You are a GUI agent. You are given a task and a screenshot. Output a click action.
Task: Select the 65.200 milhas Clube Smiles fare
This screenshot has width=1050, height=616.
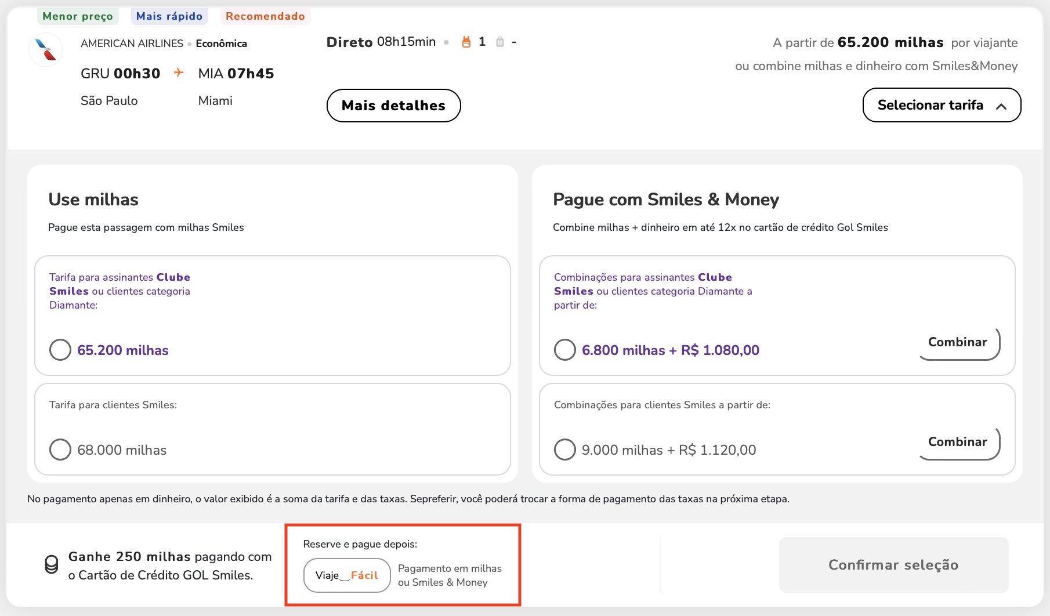[60, 350]
